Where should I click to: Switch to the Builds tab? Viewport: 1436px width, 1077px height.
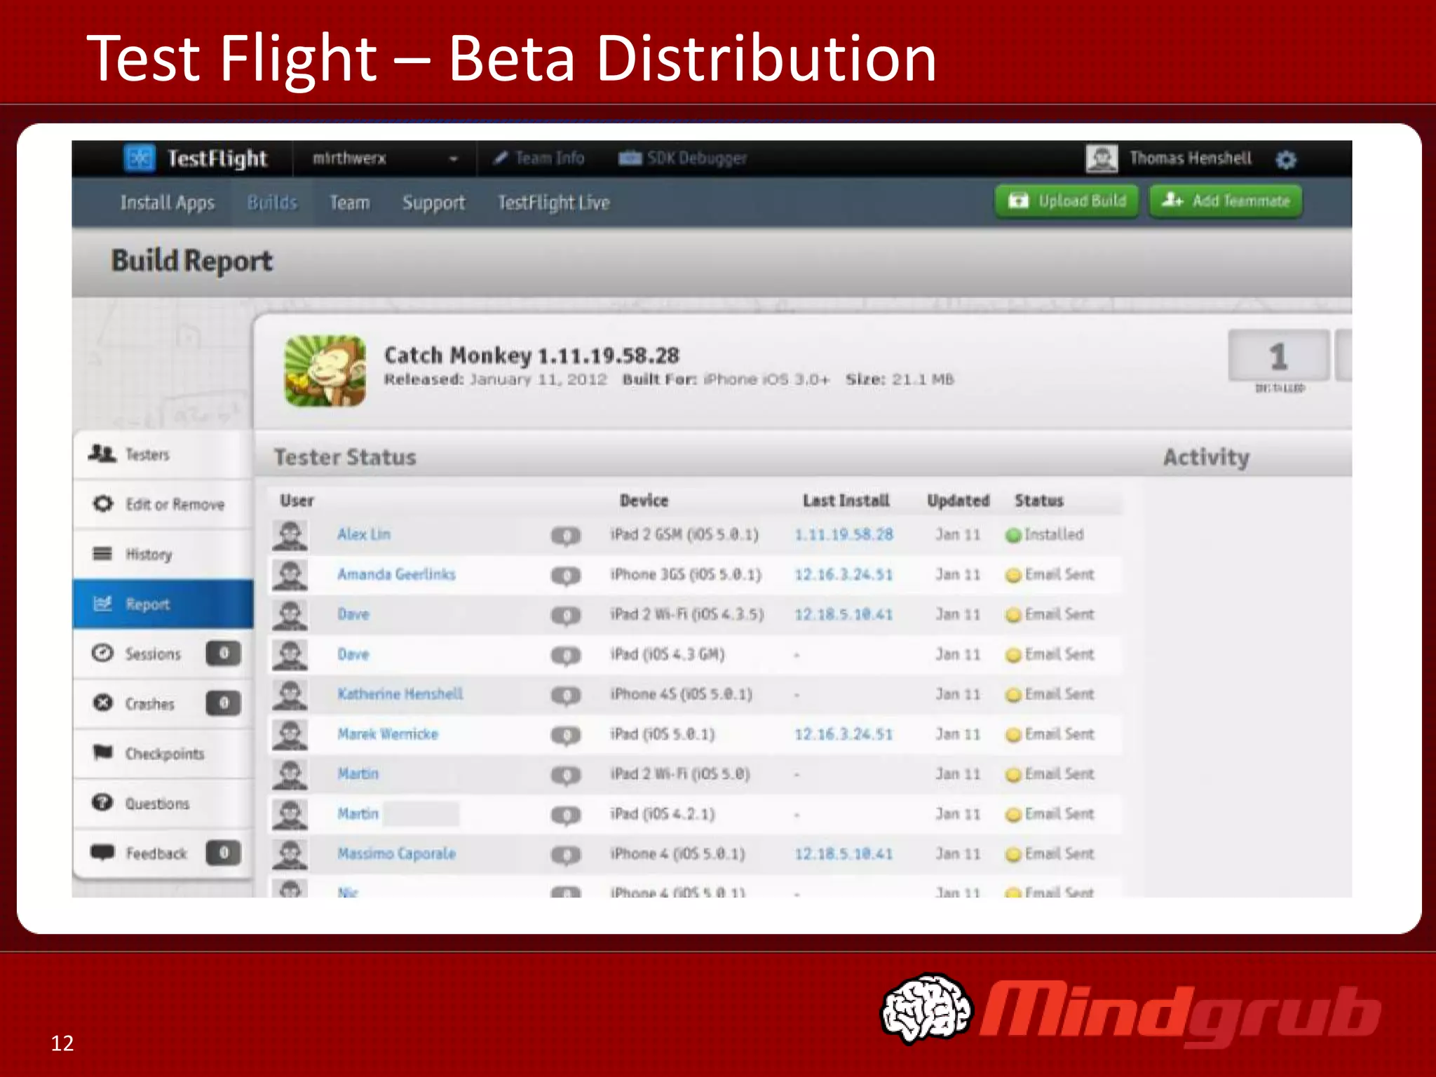[x=272, y=203]
